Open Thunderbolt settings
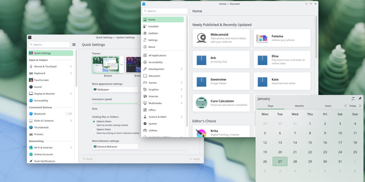 [x=50, y=127]
